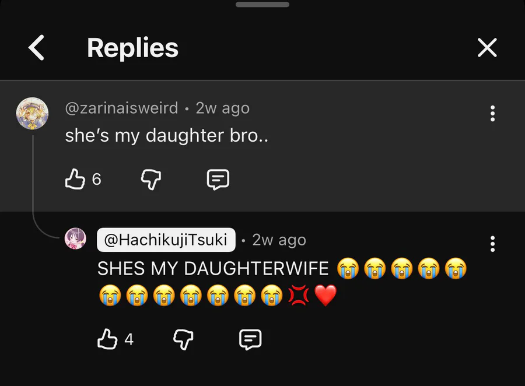
Task: Dislike the DAUGHTERWIFE reply
Action: coord(183,339)
